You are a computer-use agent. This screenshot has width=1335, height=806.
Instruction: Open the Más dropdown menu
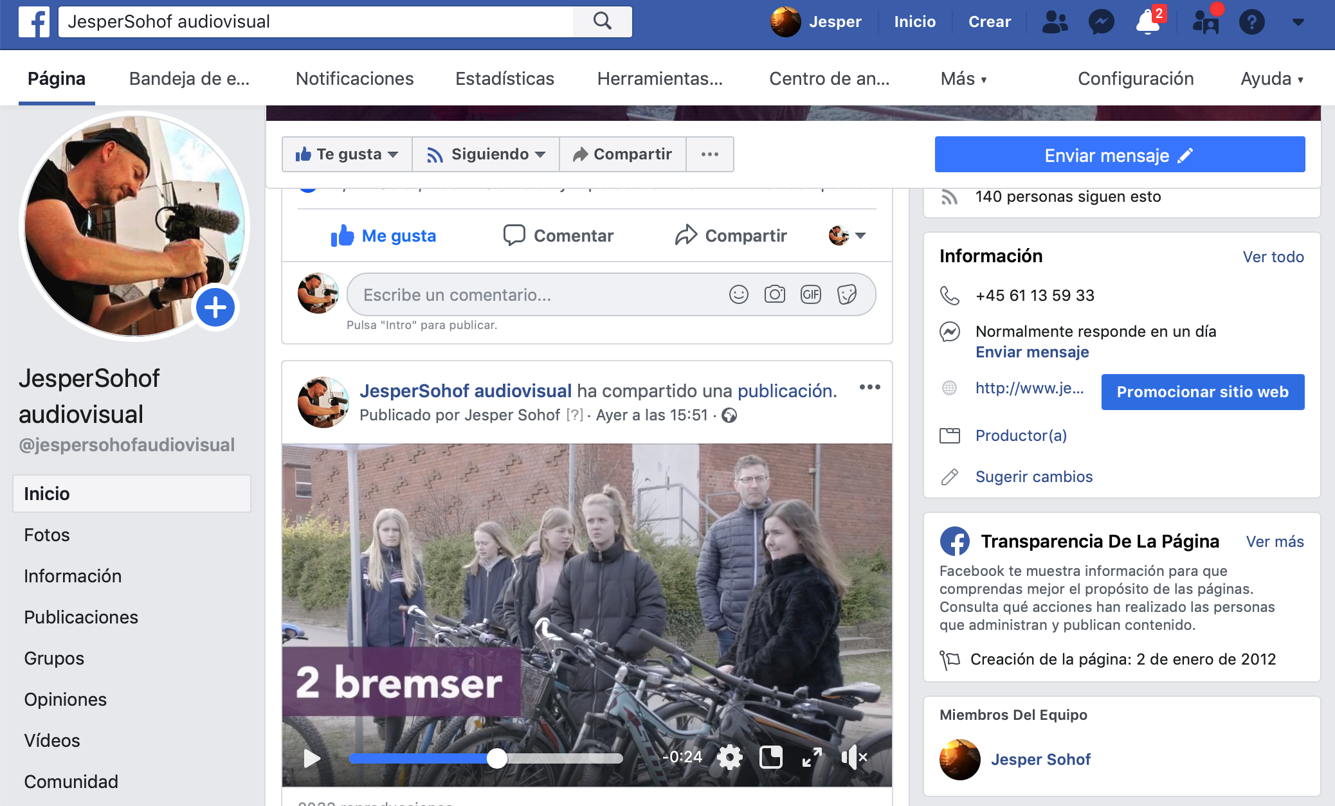point(963,78)
